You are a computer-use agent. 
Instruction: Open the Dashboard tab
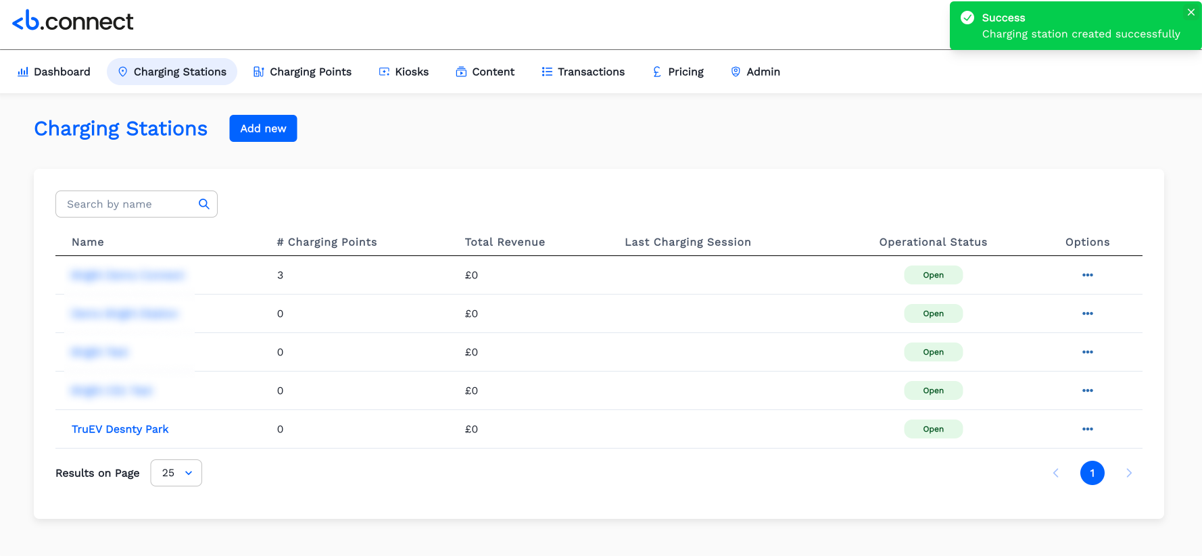tap(54, 72)
